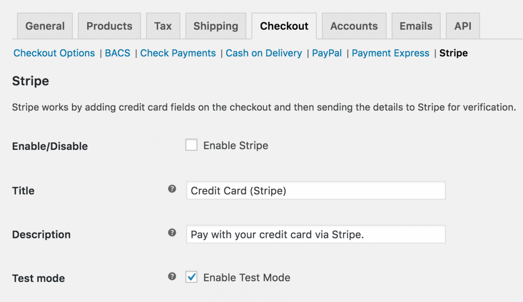Viewport: 523px width, 302px height.
Task: Switch to the General tab
Action: pyautogui.click(x=44, y=26)
